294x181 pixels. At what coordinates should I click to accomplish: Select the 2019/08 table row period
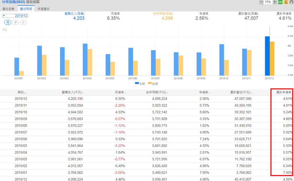tap(21, 126)
